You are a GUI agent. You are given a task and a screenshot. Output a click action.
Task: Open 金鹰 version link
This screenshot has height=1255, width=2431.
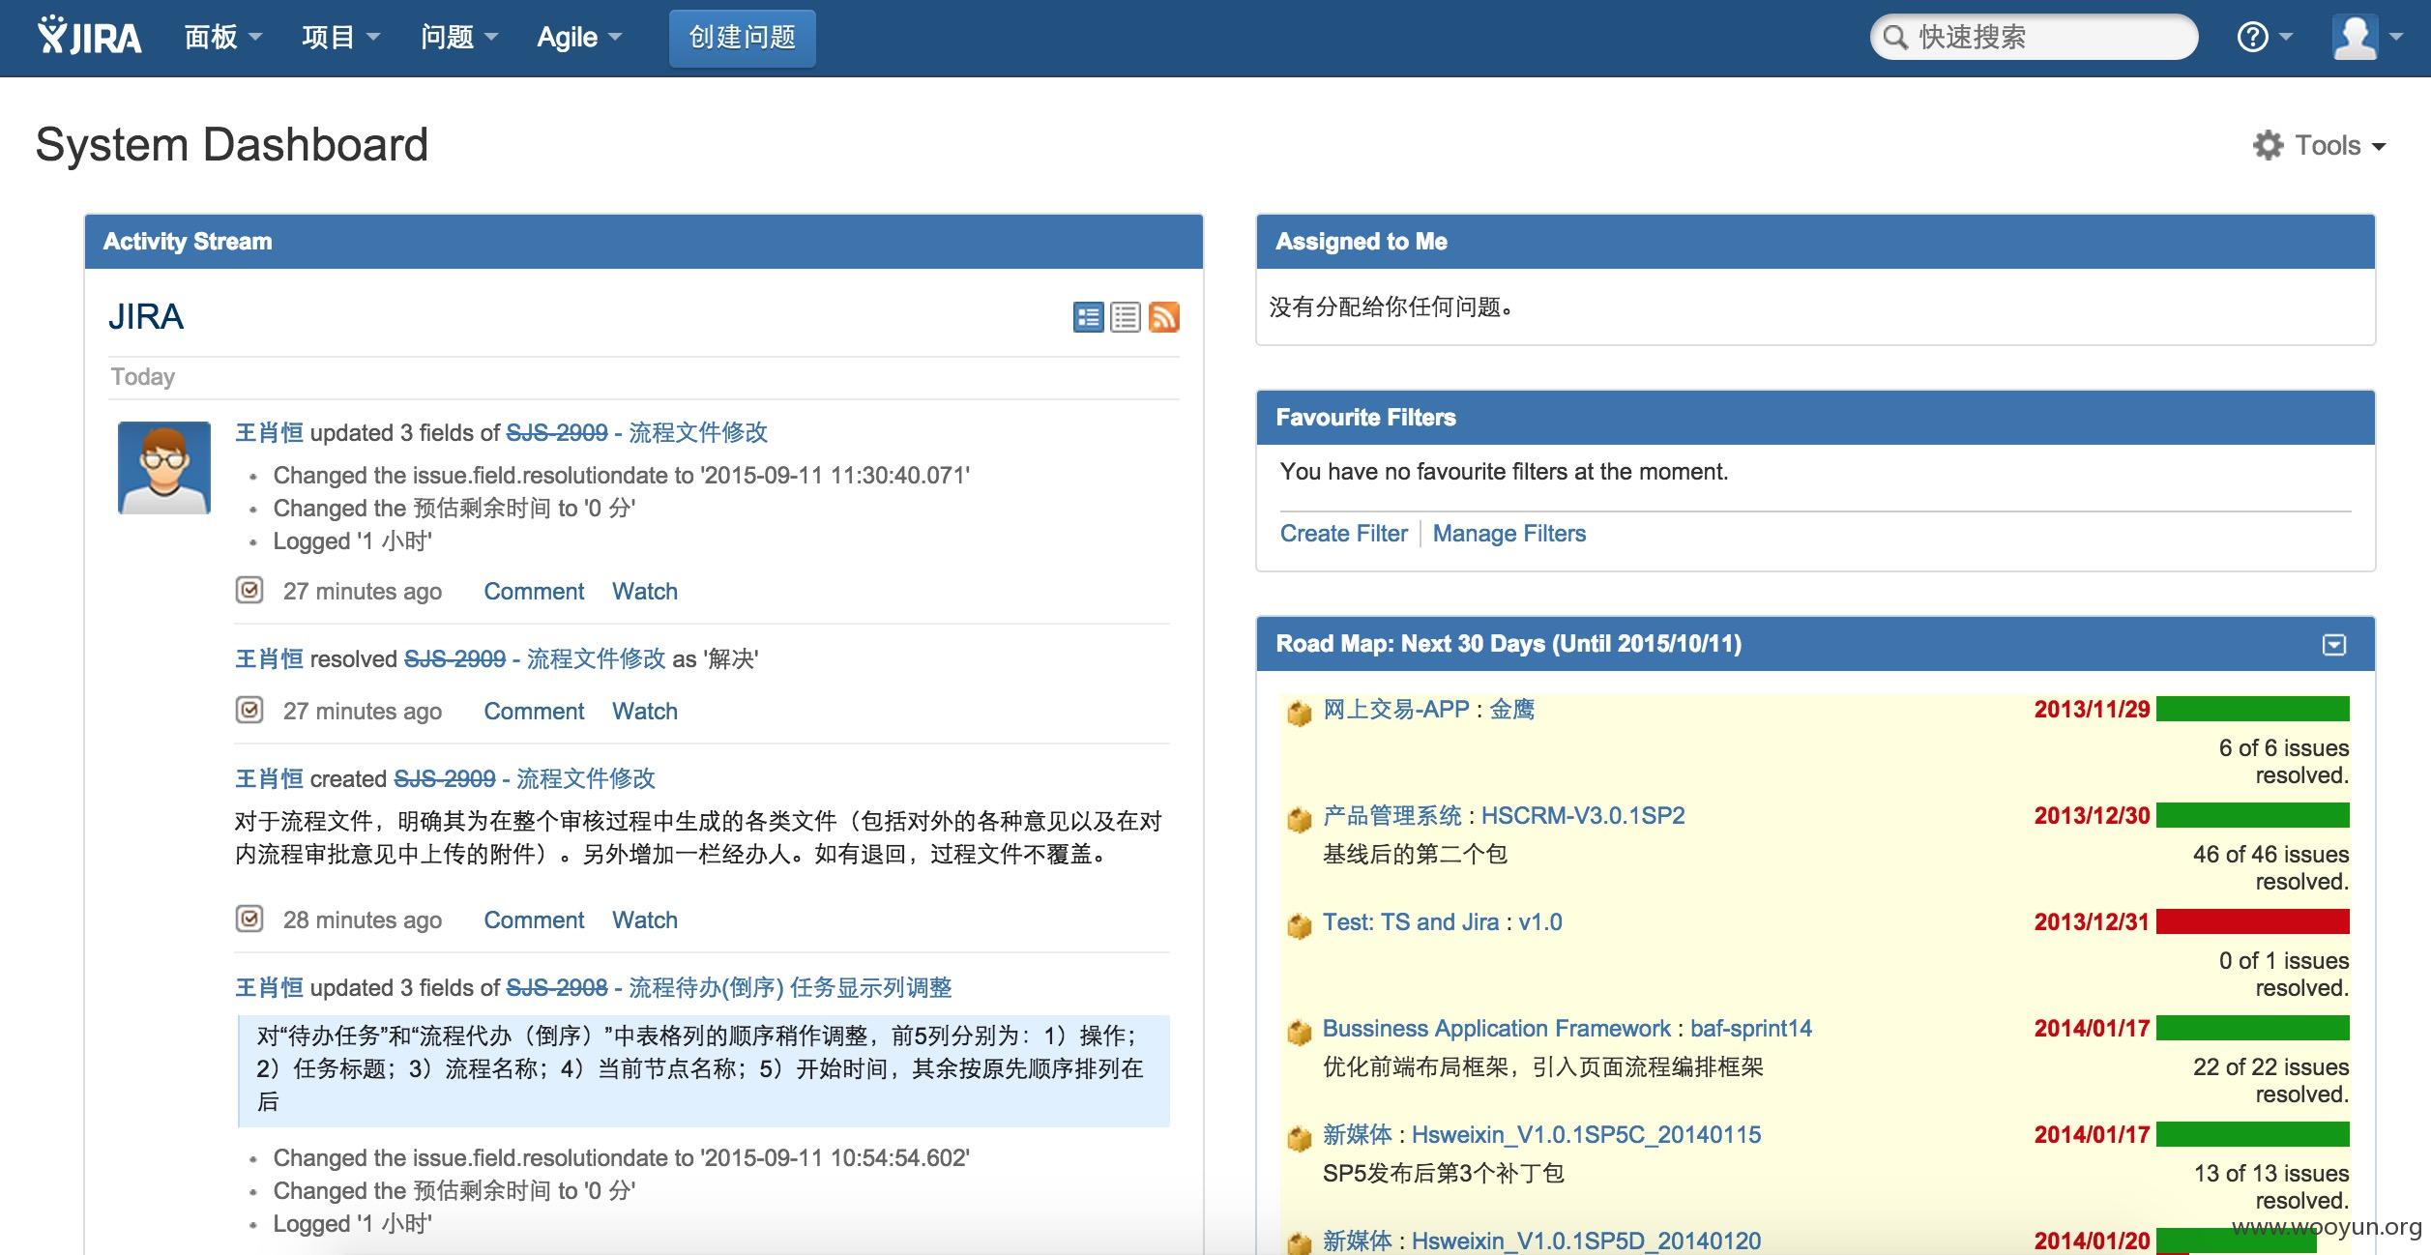point(1512,709)
